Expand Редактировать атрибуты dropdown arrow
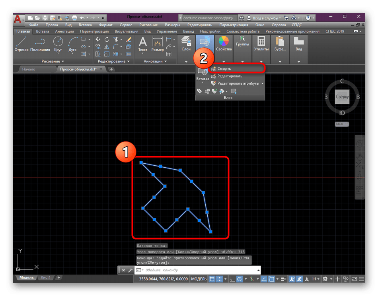Screen dimensions: 378x296 coord(262,83)
